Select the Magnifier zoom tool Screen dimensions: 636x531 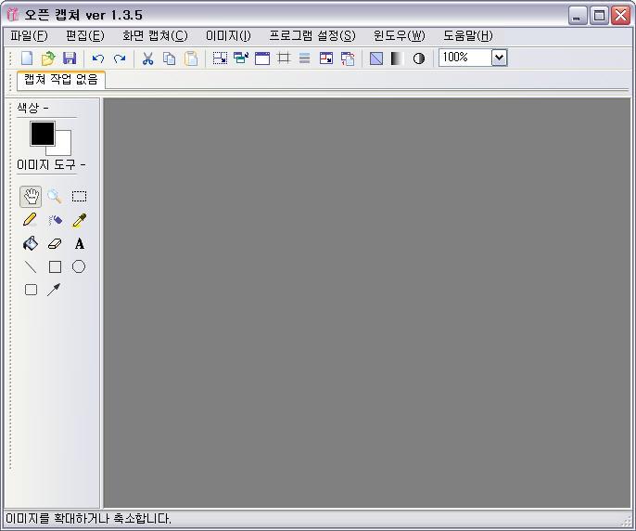55,197
